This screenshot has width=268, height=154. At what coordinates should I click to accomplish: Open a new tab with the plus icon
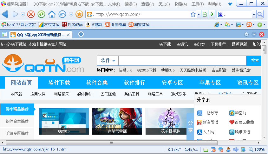point(81,34)
